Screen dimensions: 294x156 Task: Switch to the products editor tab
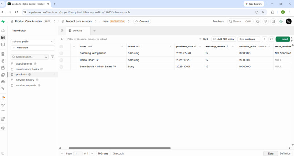coord(78,31)
